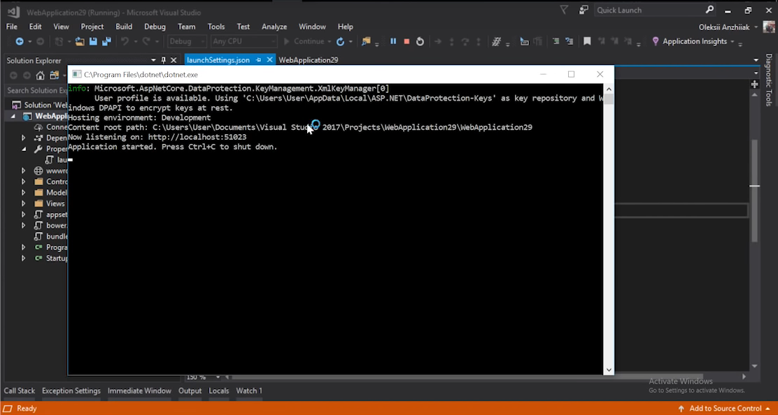Open the Application Insights dropdown arrow
This screenshot has height=415, width=778.
733,42
